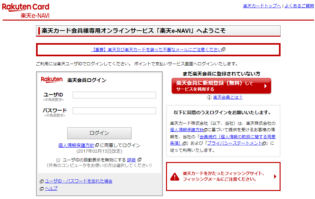Click 以下に同意のうえログインをお願いいたします text
This screenshot has width=315, height=199.
[x=222, y=113]
